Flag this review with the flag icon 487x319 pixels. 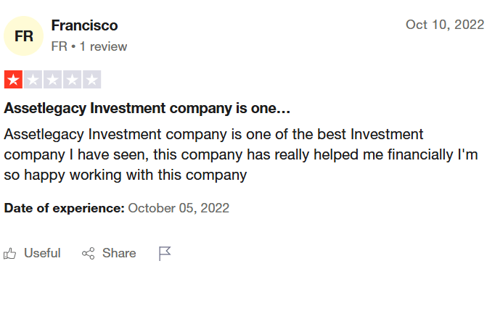click(165, 254)
